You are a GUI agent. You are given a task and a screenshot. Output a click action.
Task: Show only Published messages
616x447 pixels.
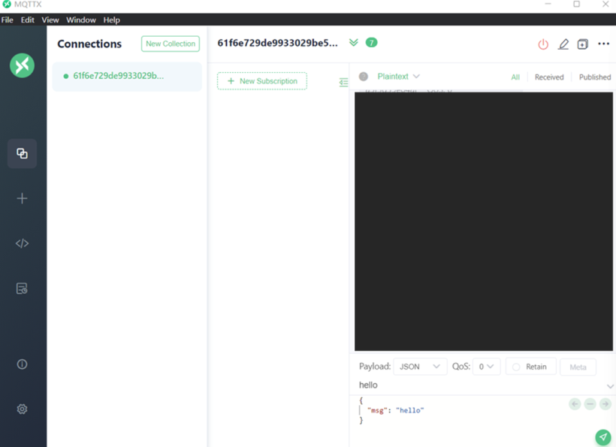pyautogui.click(x=594, y=77)
